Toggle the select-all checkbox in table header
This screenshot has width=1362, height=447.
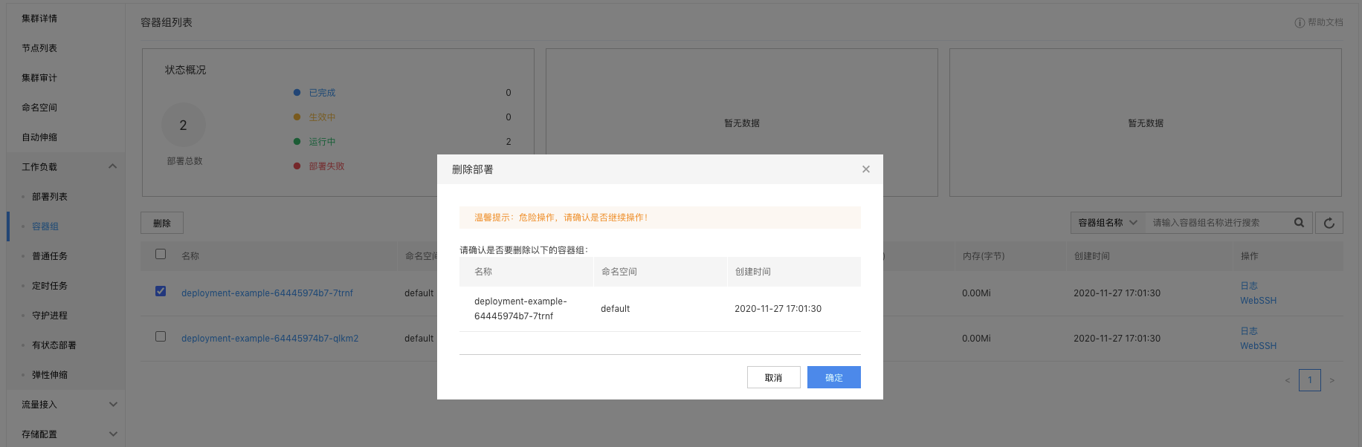(x=161, y=254)
